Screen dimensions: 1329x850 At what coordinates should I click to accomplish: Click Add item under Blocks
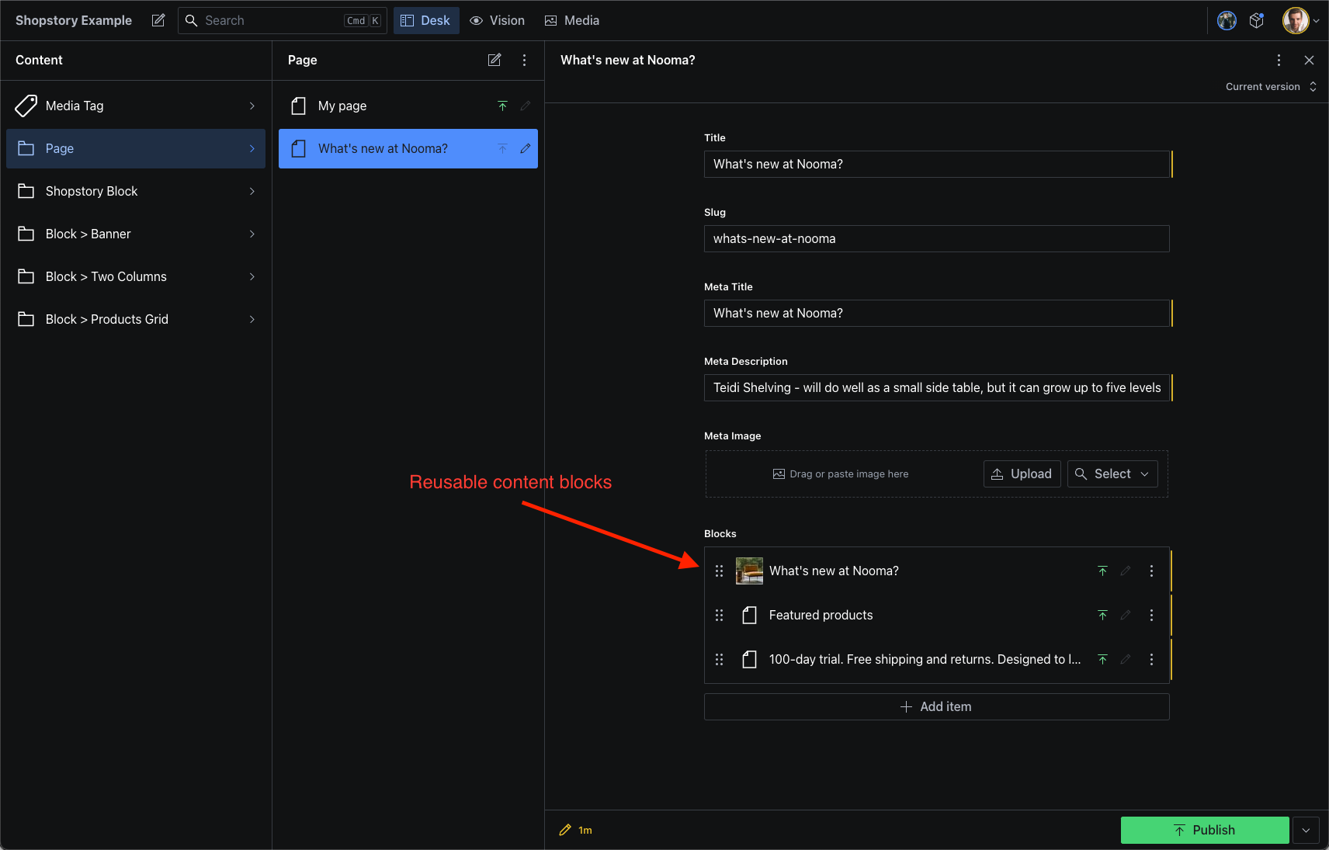coord(936,706)
